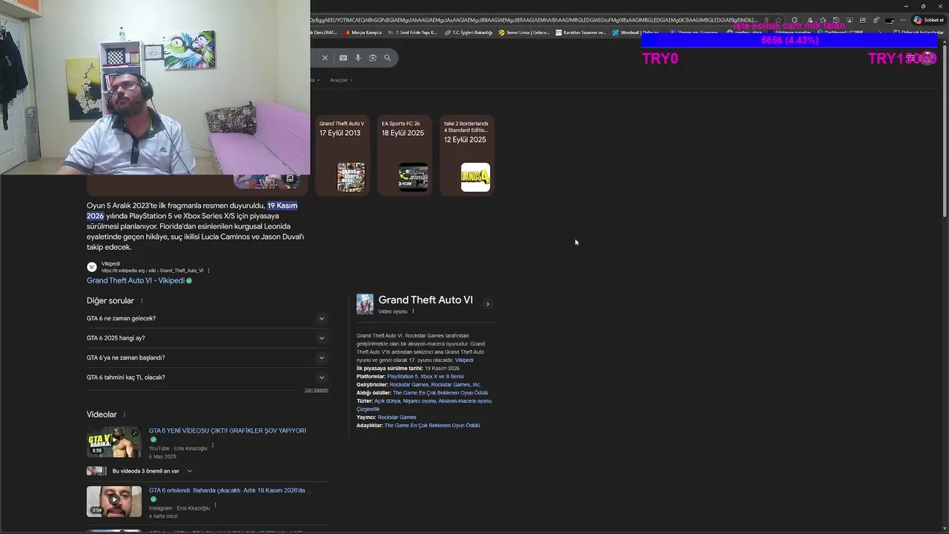Open the Morpa Kampüs bookmark

pyautogui.click(x=363, y=33)
